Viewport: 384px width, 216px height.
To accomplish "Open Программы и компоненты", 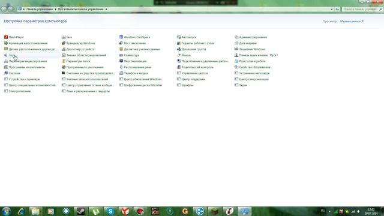I will click(25, 67).
